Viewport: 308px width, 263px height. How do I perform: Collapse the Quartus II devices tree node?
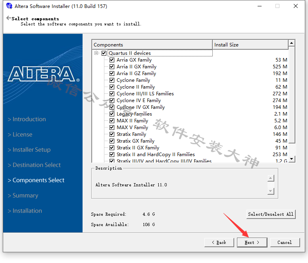pyautogui.click(x=96, y=53)
